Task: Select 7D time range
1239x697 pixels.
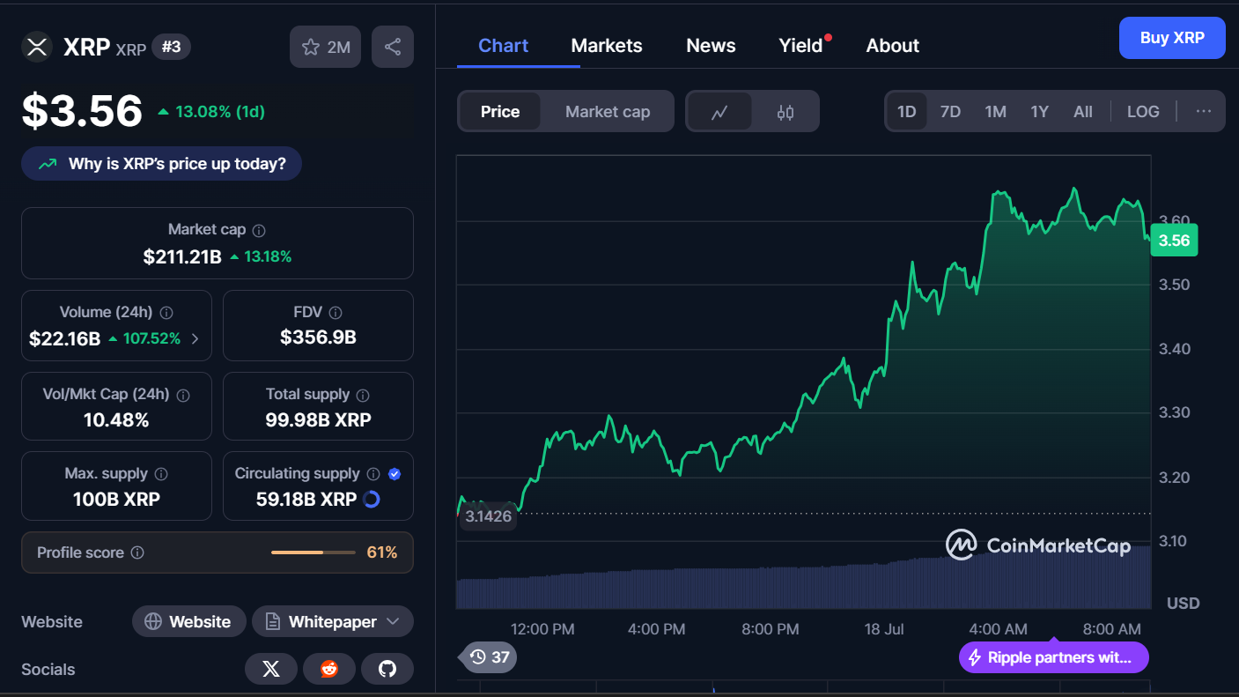Action: pyautogui.click(x=950, y=112)
